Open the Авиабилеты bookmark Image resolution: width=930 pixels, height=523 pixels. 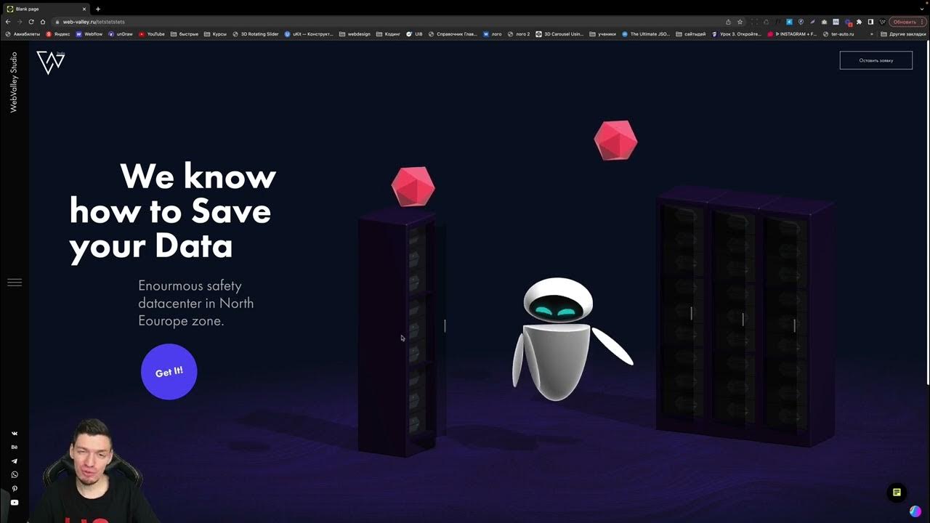pyautogui.click(x=23, y=34)
